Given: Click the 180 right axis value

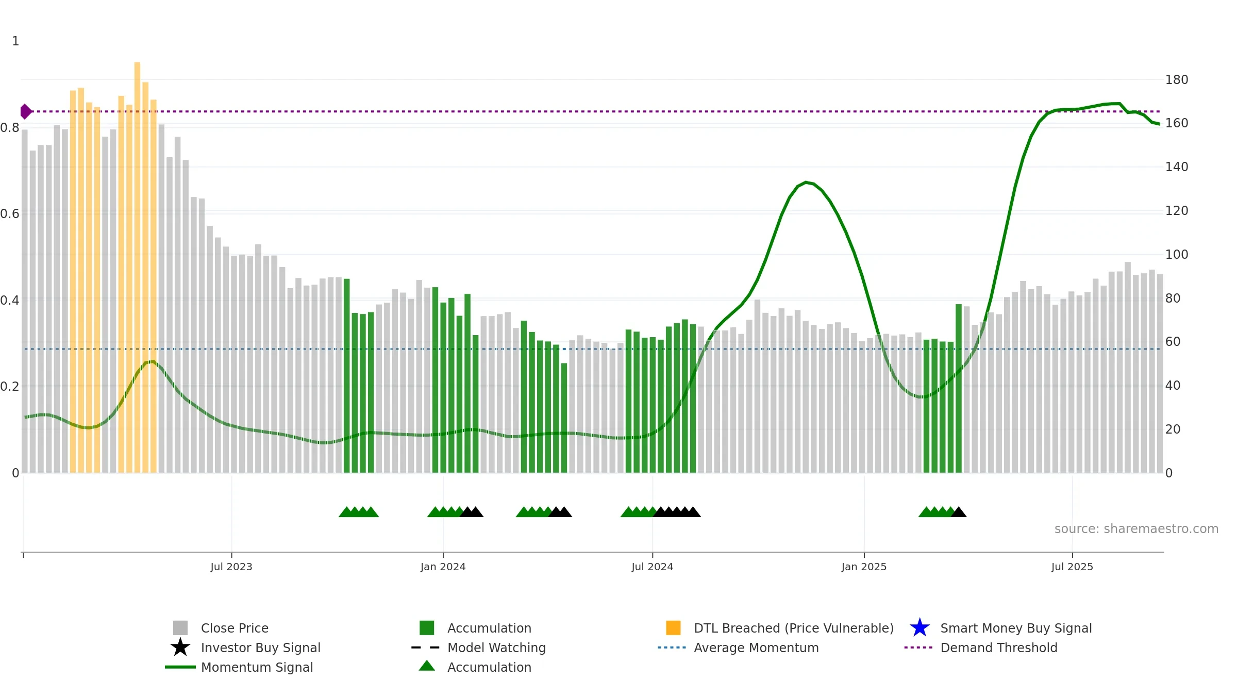Looking at the screenshot, I should click(1177, 80).
